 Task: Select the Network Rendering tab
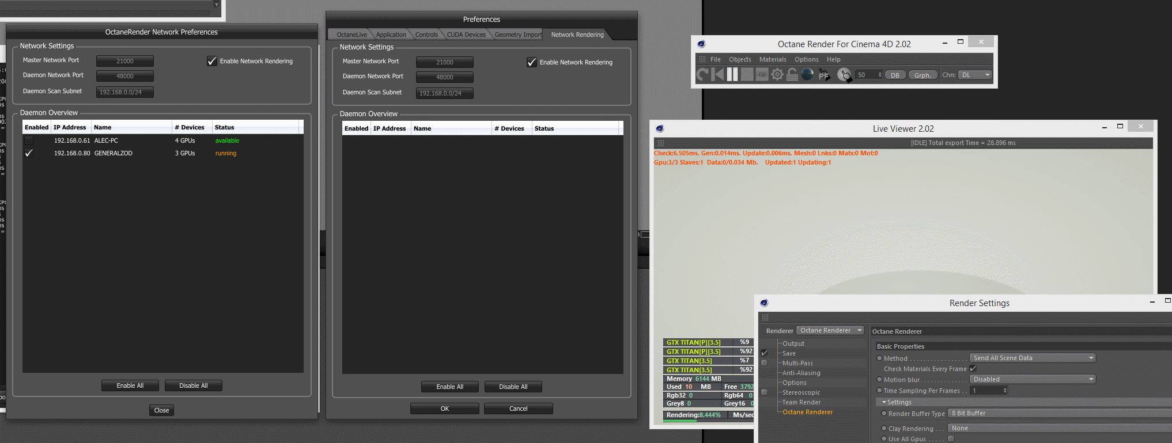tap(577, 35)
